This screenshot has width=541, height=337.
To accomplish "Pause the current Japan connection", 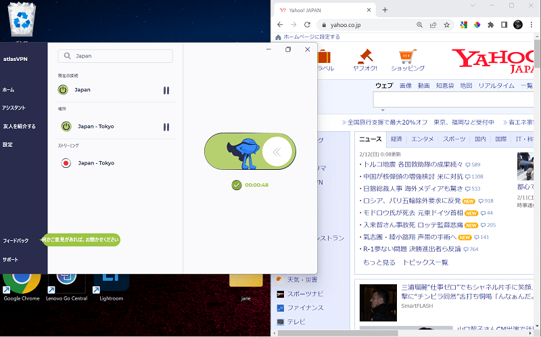I will point(166,91).
